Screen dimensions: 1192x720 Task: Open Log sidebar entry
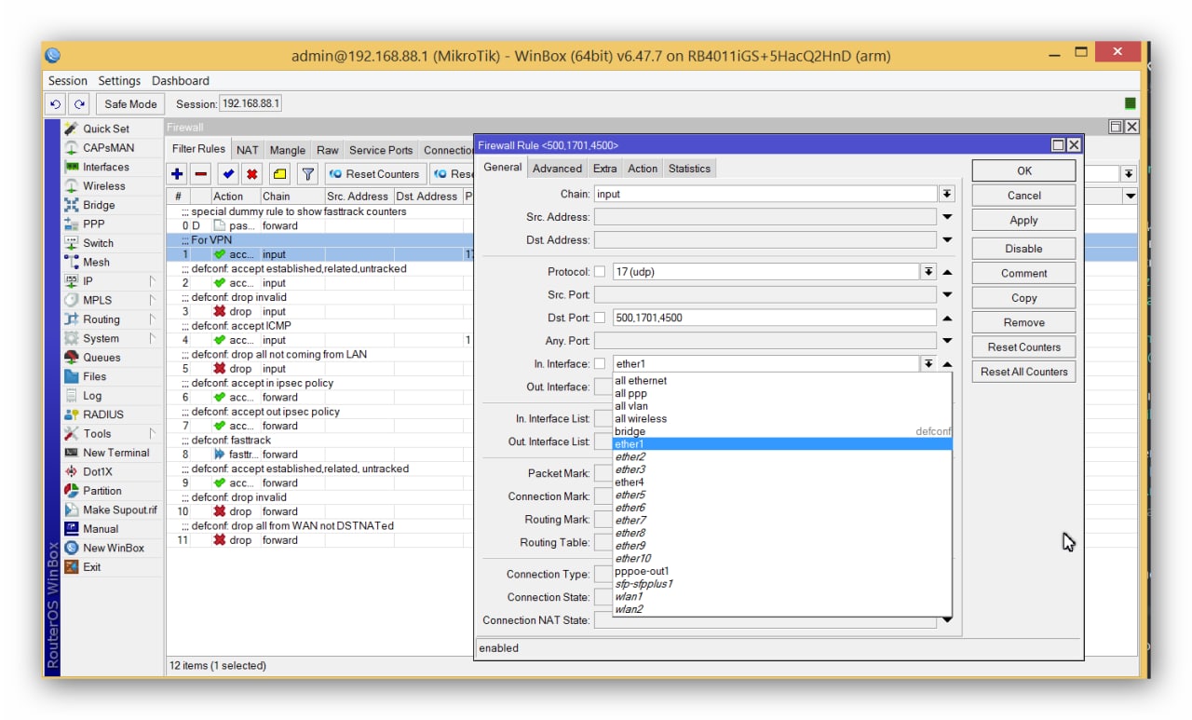tap(92, 396)
